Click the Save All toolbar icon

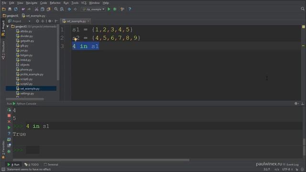click(x=10, y=9)
